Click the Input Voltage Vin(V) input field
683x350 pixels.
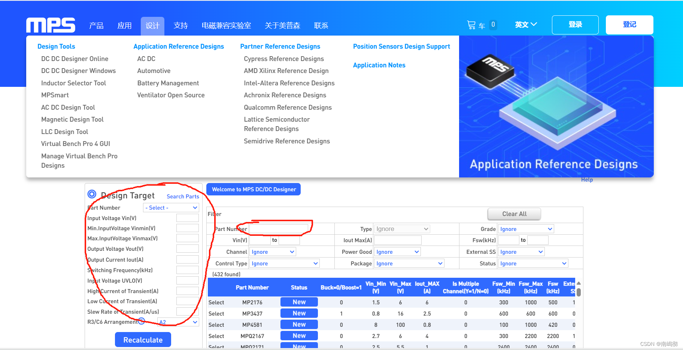(x=188, y=218)
